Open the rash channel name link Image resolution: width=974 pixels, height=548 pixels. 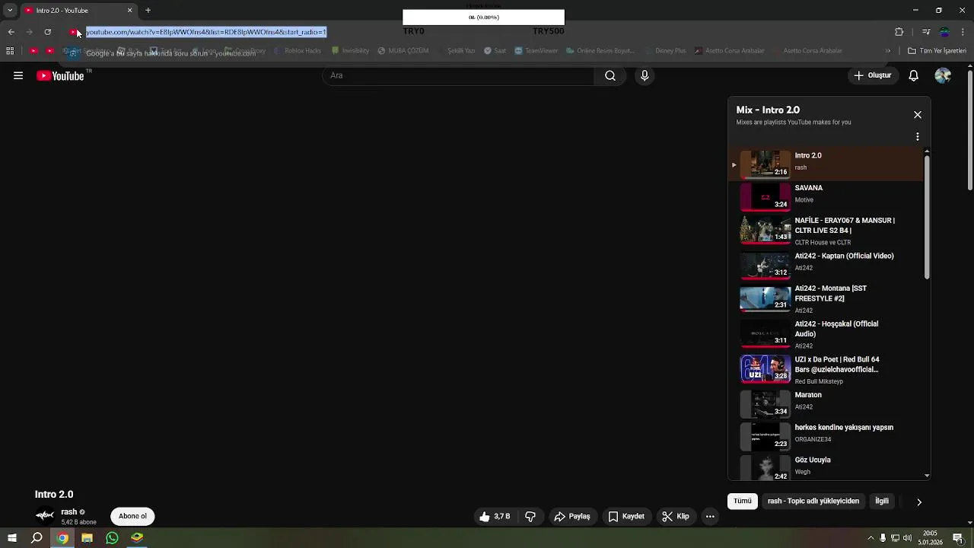click(69, 511)
